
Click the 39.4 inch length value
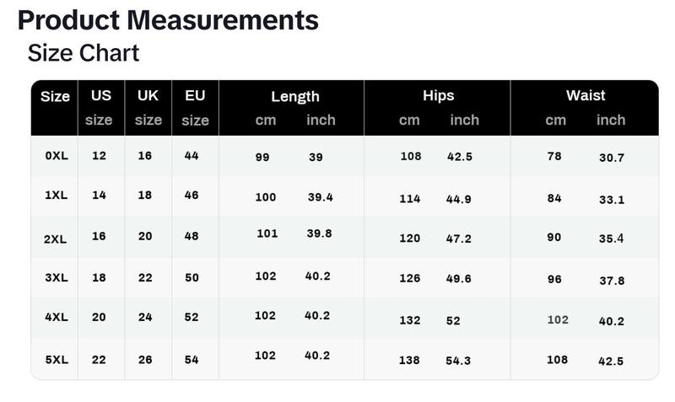pyautogui.click(x=321, y=197)
